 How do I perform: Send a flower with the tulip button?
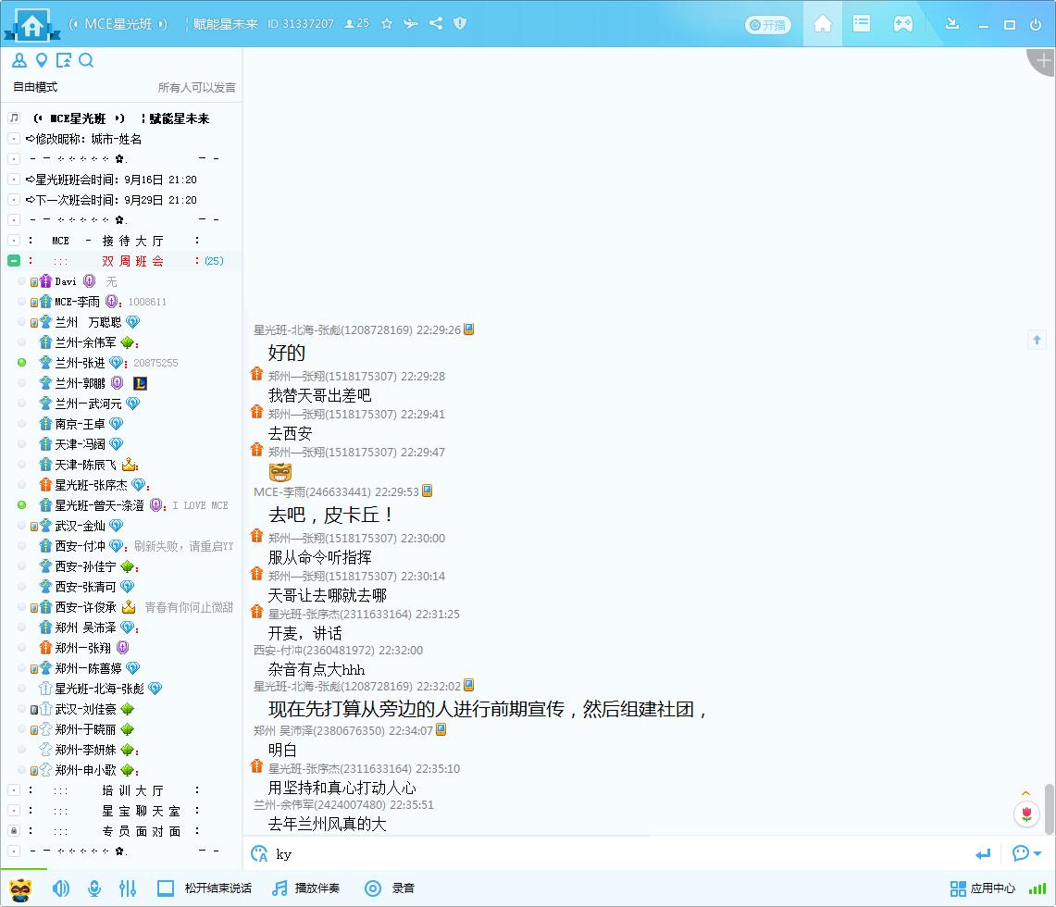[1026, 814]
